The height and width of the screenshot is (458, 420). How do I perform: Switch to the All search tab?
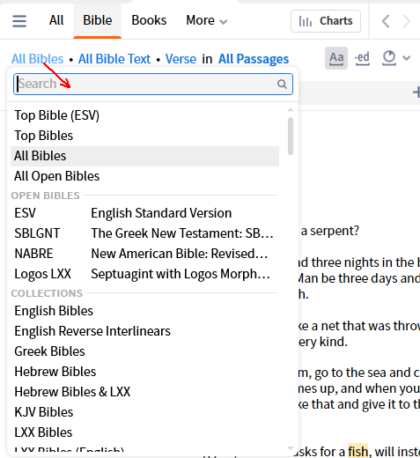pyautogui.click(x=56, y=20)
